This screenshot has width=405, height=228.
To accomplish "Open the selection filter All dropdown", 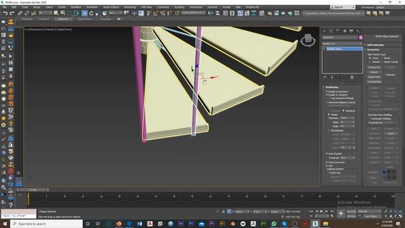I will (45, 13).
